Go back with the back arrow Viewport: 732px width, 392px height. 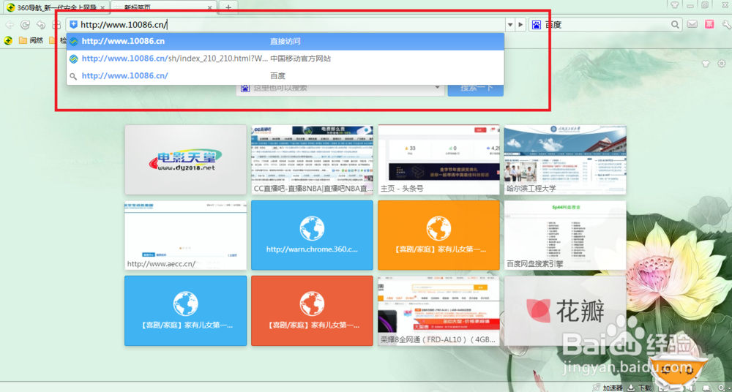(10, 25)
